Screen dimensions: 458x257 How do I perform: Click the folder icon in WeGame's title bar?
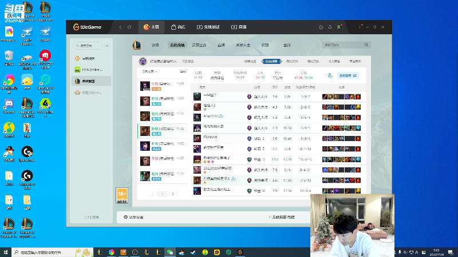(x=321, y=27)
